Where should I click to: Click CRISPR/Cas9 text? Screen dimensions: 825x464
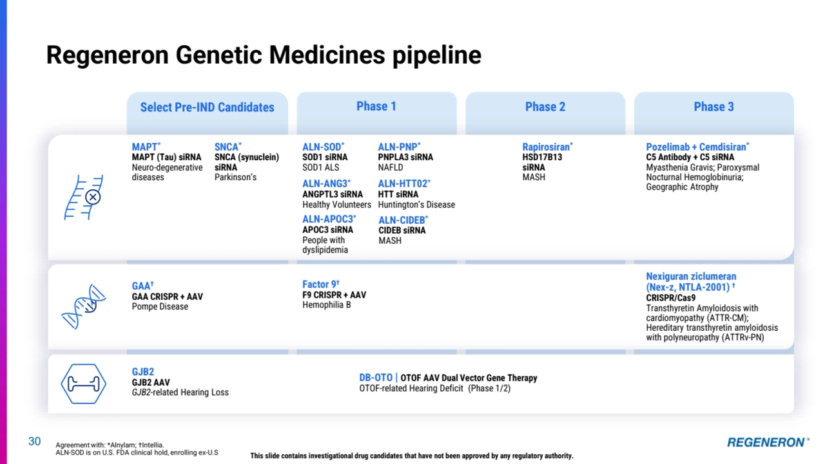[x=671, y=298]
